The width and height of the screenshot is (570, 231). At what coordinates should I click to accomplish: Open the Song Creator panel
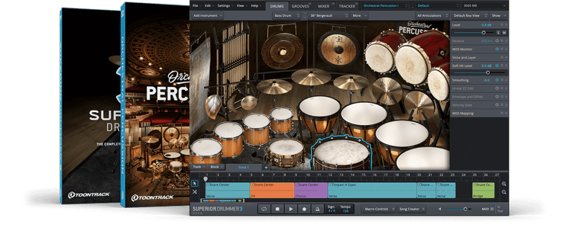pos(411,209)
